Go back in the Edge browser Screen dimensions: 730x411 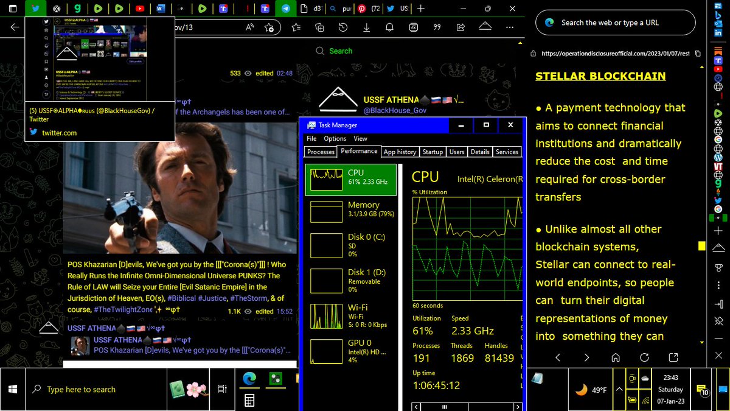pos(15,27)
